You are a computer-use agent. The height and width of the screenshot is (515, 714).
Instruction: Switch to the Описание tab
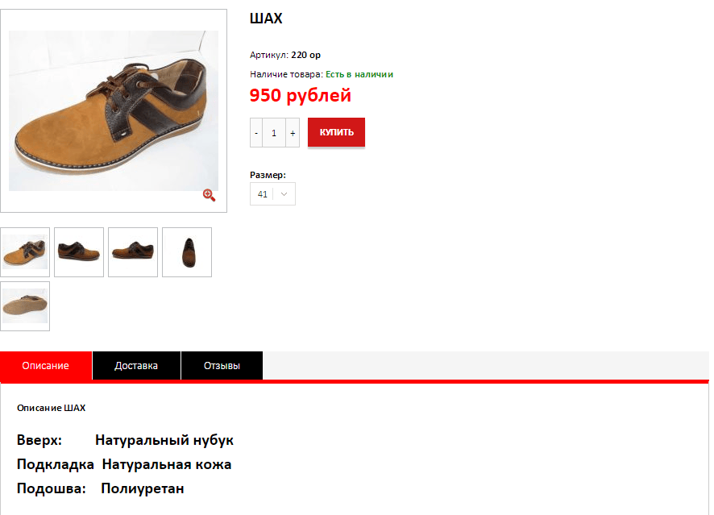click(46, 366)
